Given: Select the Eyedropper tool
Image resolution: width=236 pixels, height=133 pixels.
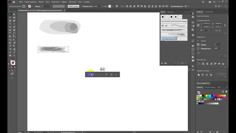Looking at the screenshot, I should pos(10,46).
